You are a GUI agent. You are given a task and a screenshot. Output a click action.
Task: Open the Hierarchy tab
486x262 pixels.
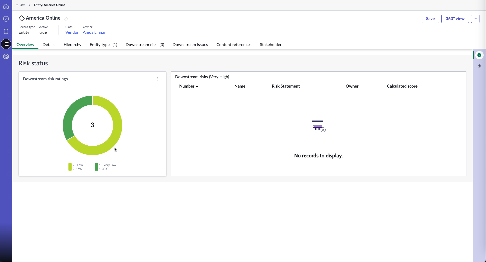click(72, 44)
